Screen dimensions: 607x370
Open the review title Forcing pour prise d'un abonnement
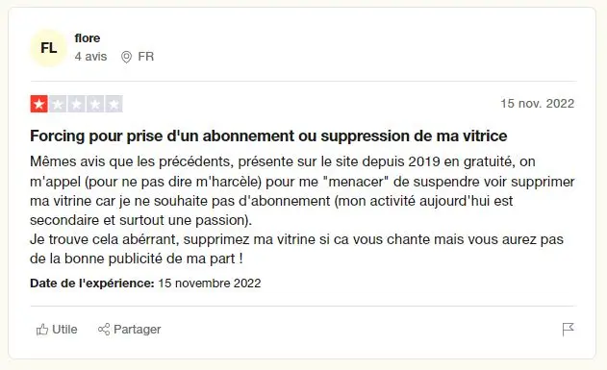(x=268, y=136)
